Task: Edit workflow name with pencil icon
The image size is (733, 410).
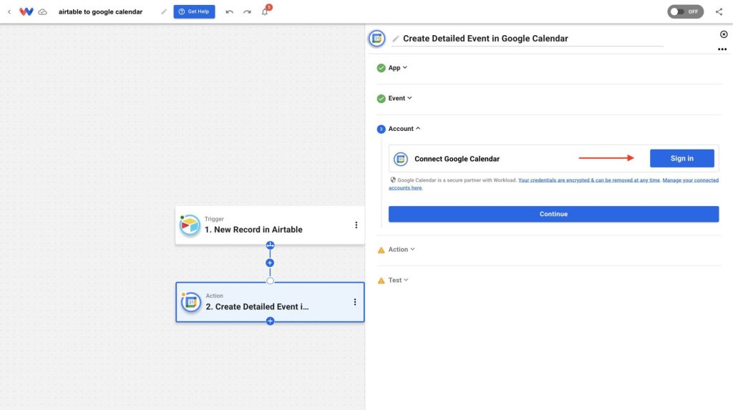Action: click(x=164, y=11)
